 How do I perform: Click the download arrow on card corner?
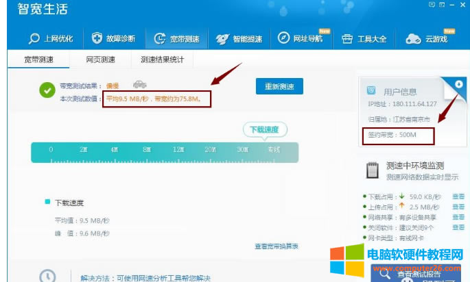(x=458, y=84)
